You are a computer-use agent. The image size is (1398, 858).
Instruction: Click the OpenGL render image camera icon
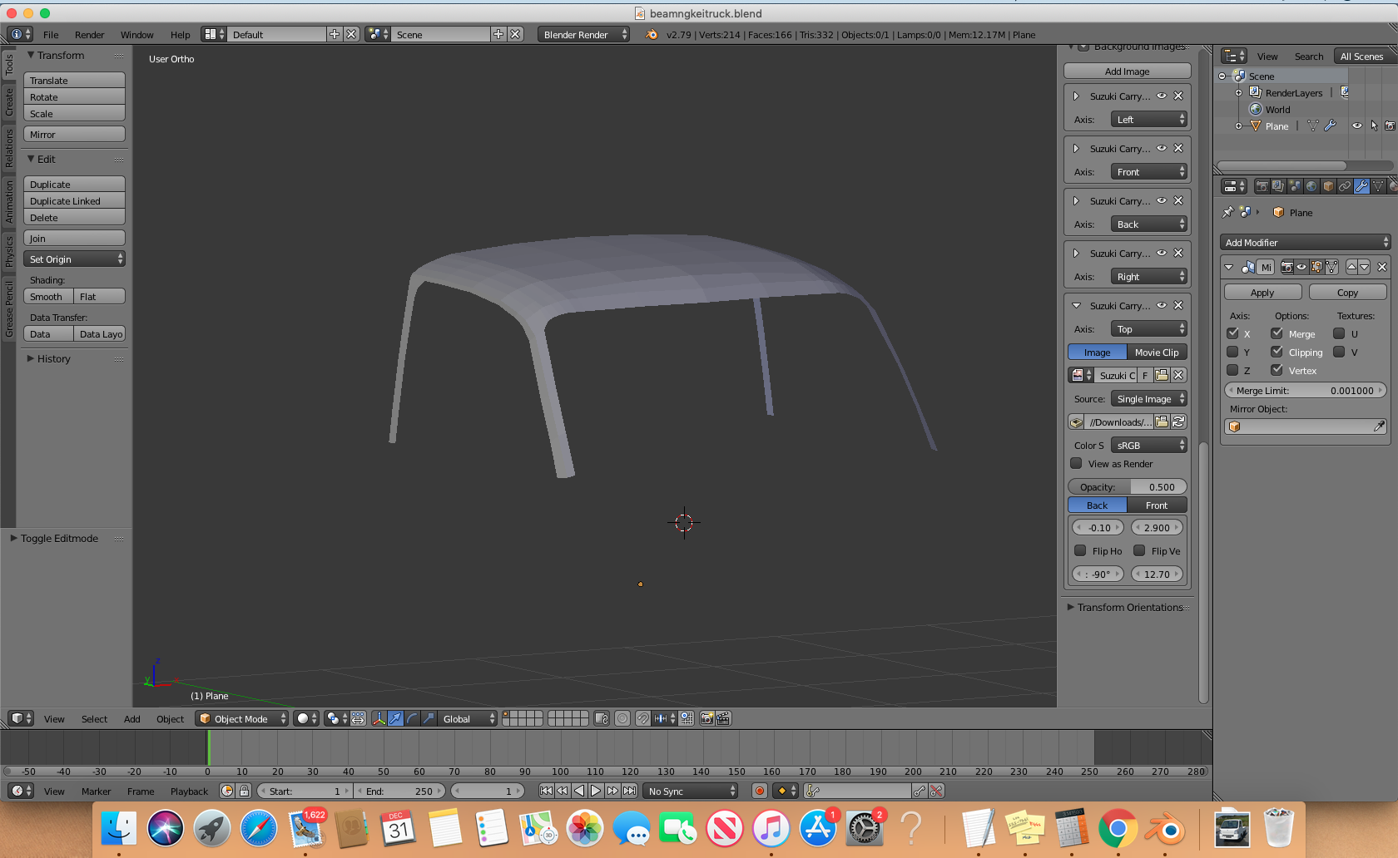[x=706, y=718]
